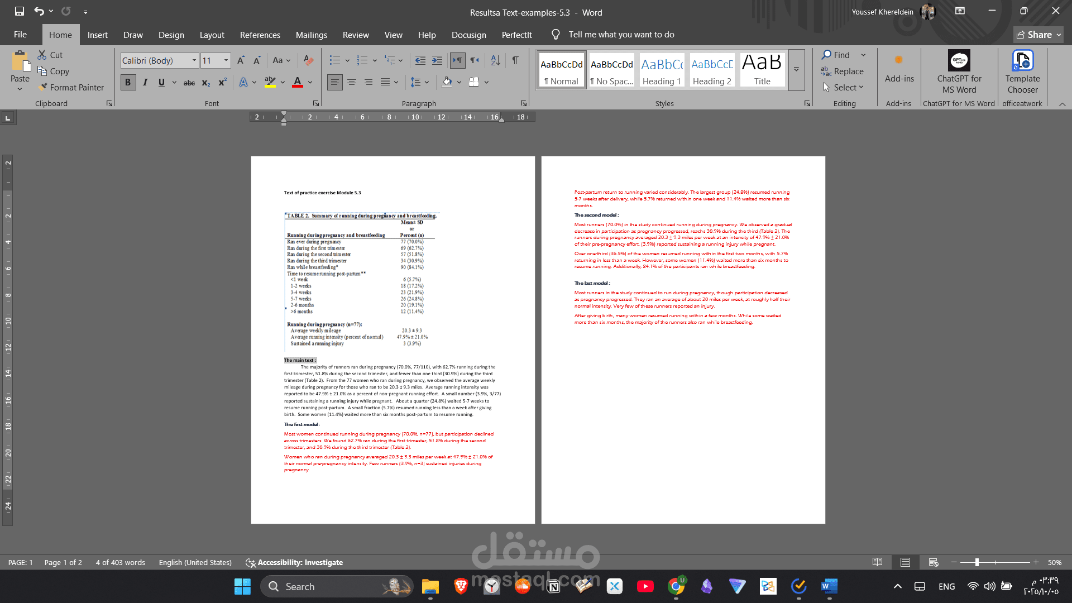Click Find in the Editing group
1072x603 pixels.
[836, 55]
